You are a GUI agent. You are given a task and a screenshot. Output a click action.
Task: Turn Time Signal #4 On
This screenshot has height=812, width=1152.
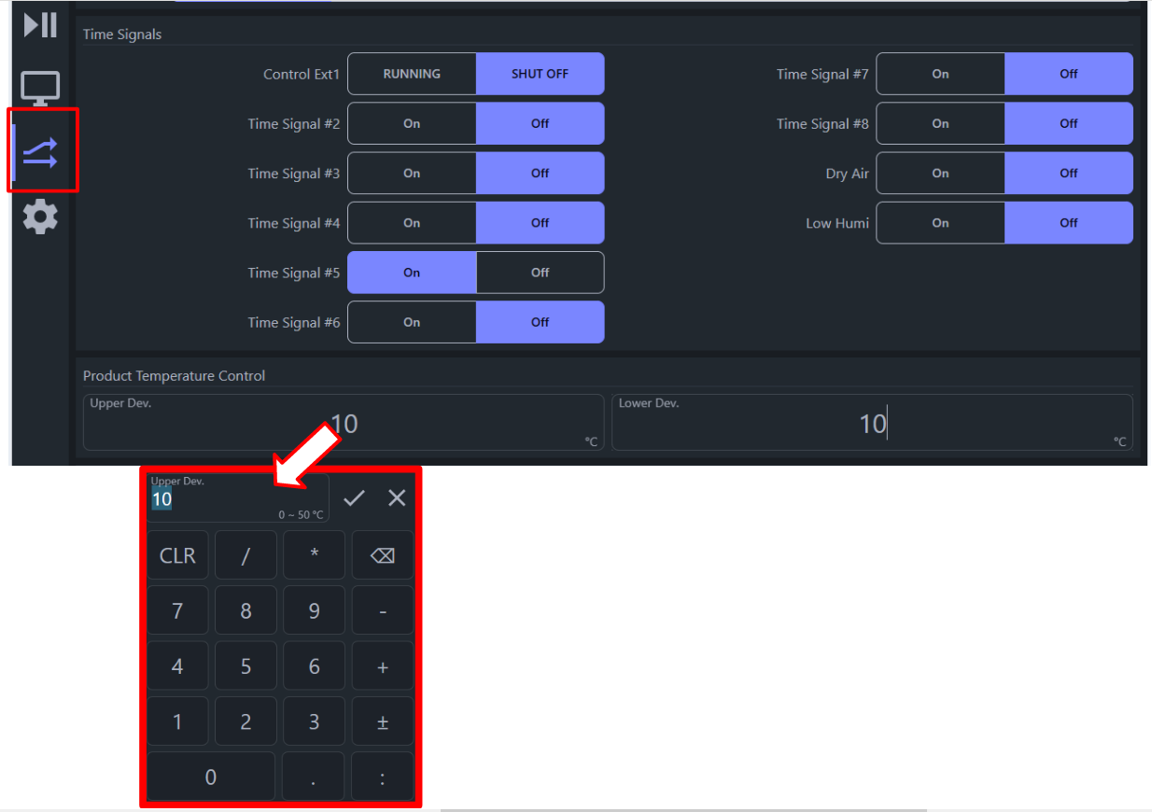pyautogui.click(x=412, y=222)
